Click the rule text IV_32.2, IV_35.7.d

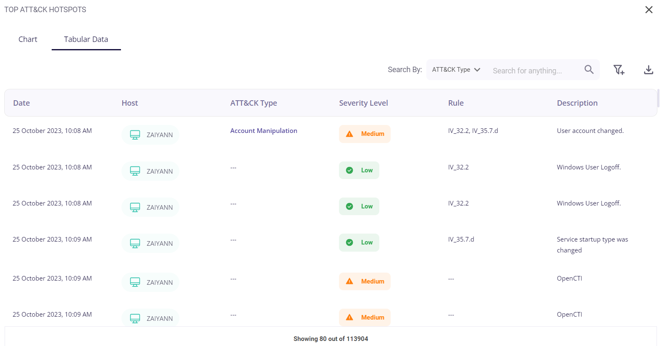(473, 131)
